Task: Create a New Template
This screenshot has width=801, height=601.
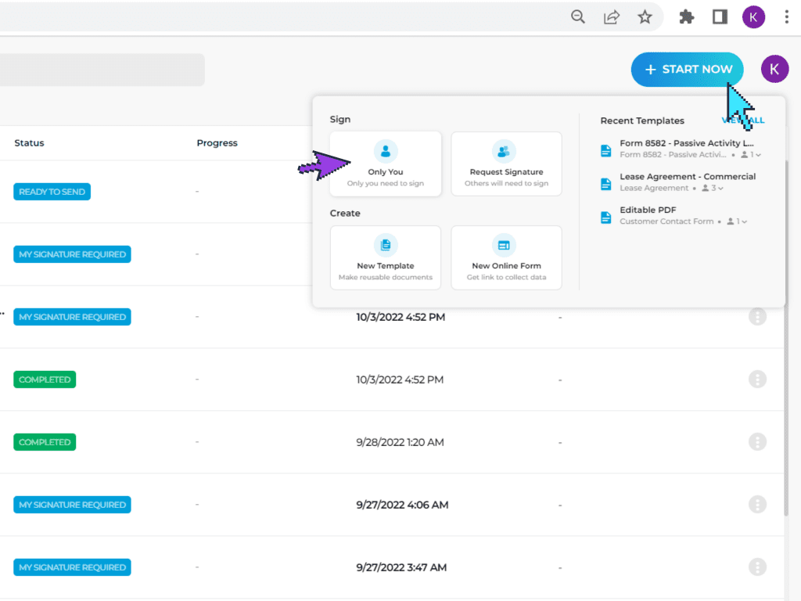Action: click(x=386, y=258)
